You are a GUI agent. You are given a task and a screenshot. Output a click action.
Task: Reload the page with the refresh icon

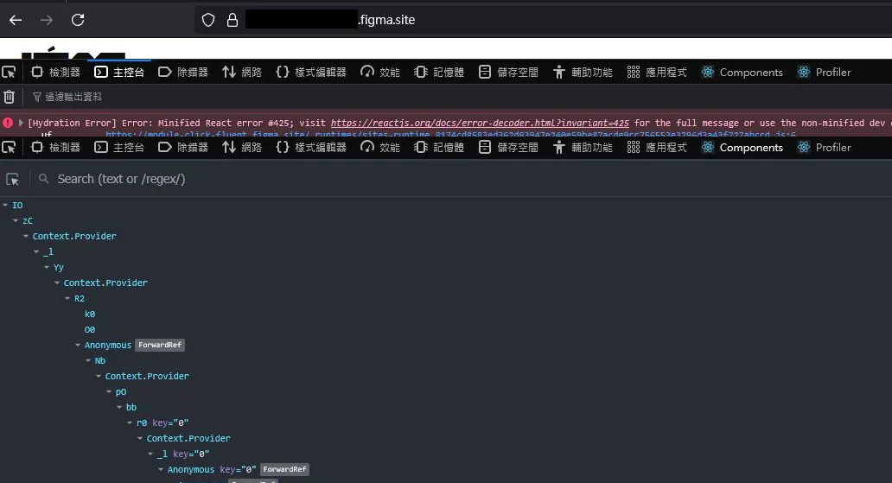click(x=78, y=20)
